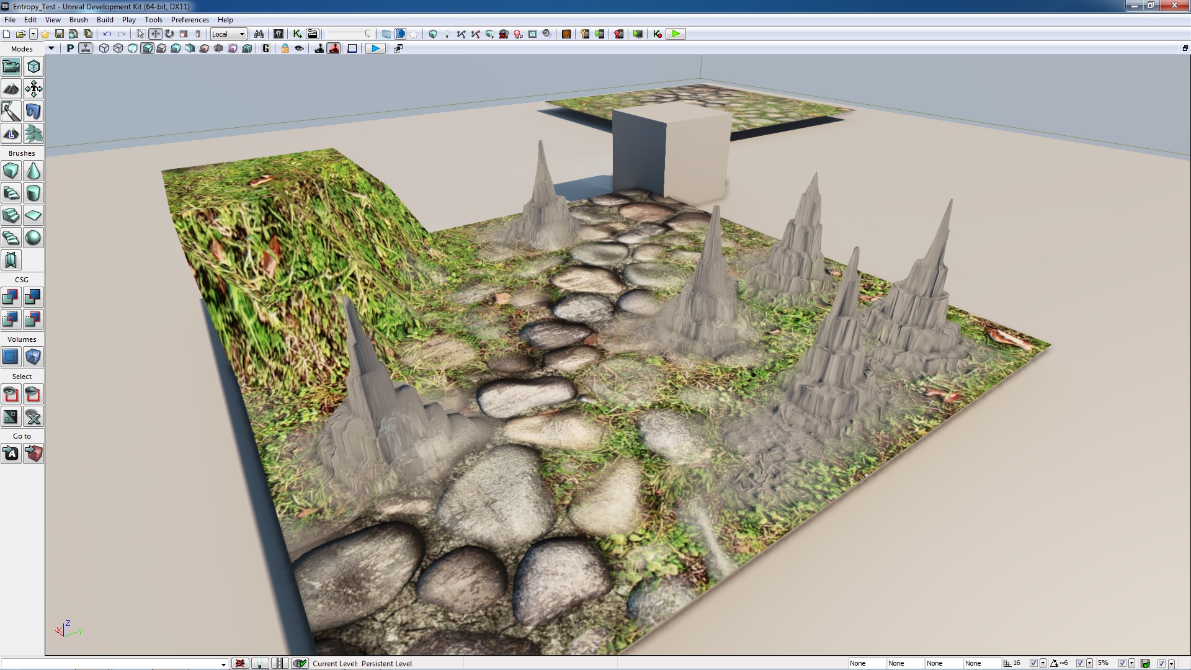Expand the grid size dropdown arrow
The width and height of the screenshot is (1191, 670).
tap(1043, 663)
